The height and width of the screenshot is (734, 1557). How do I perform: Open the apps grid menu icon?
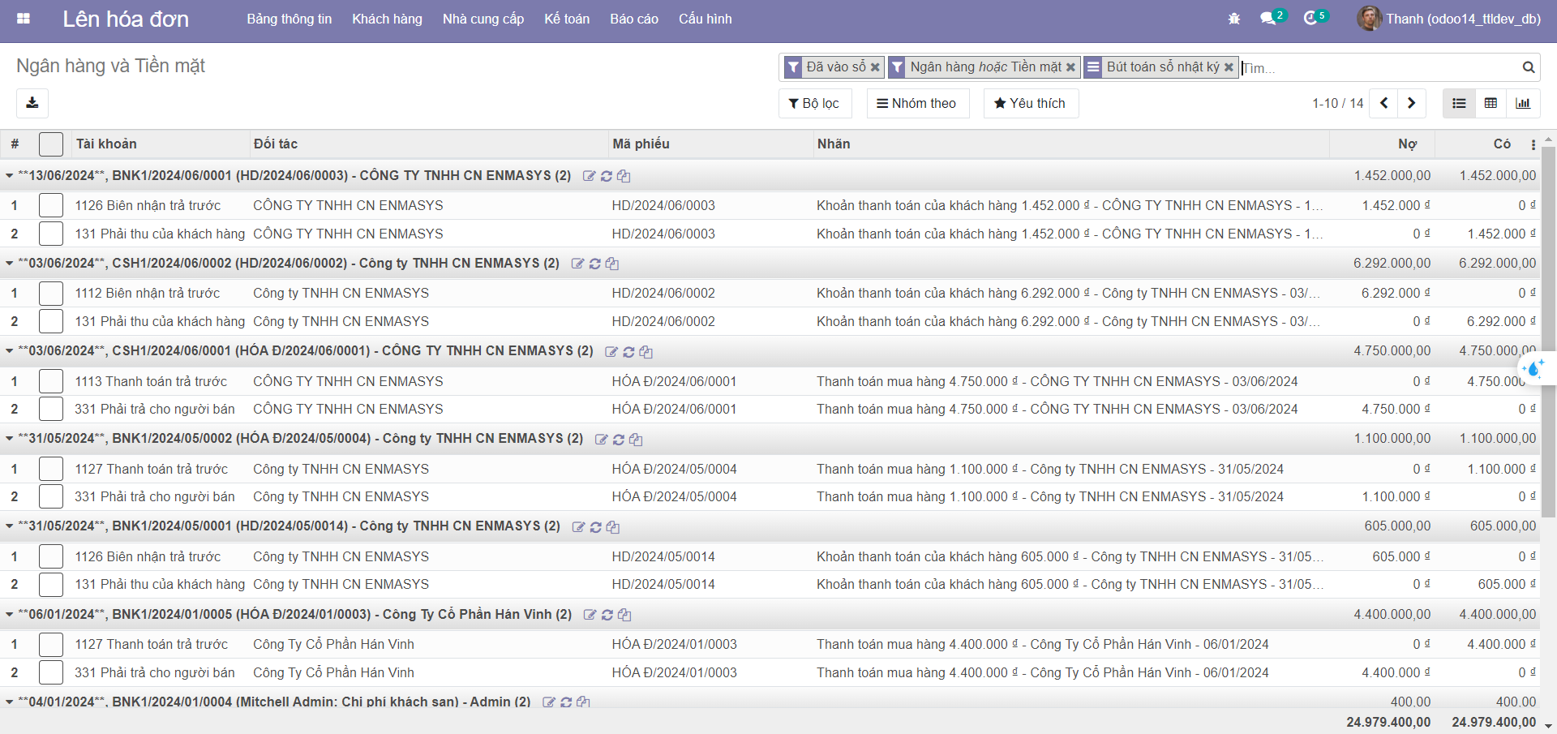[24, 19]
